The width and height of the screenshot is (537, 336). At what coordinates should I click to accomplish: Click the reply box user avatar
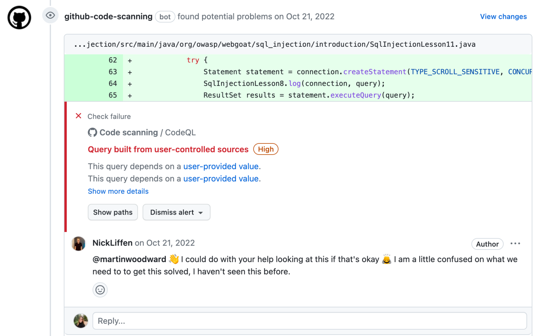81,321
